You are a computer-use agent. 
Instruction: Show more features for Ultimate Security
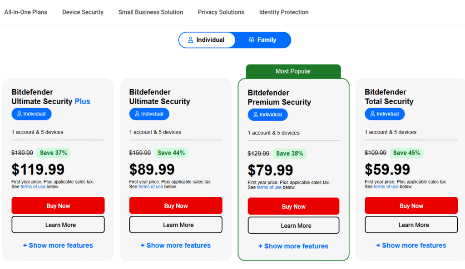176,245
